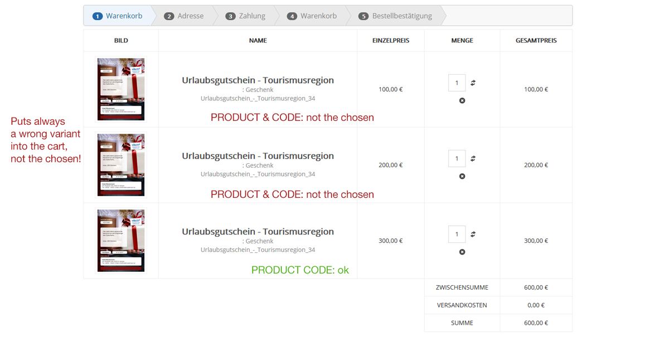This screenshot has height=346, width=669.
Task: Go to step 4 Warenkorb
Action: click(312, 16)
